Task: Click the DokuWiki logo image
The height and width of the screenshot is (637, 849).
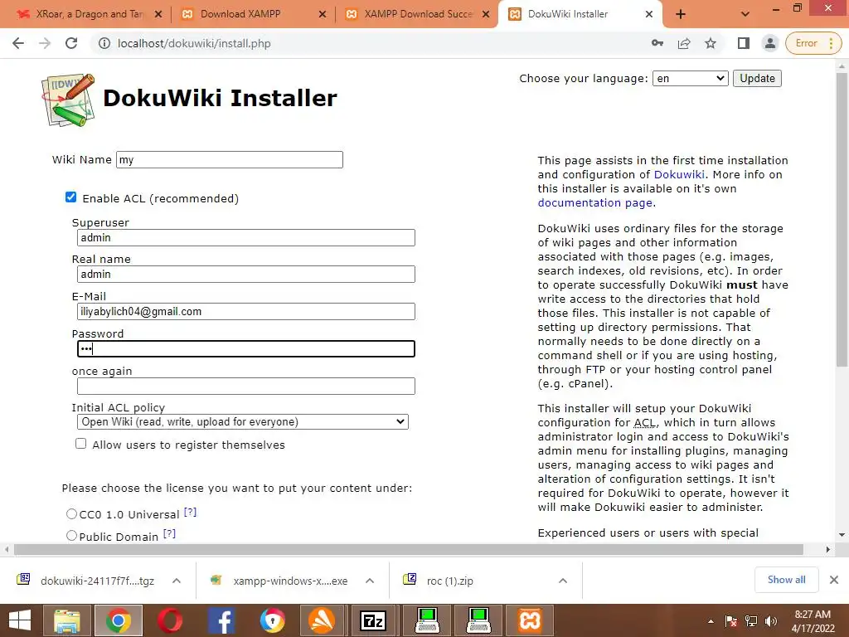Action: click(68, 100)
